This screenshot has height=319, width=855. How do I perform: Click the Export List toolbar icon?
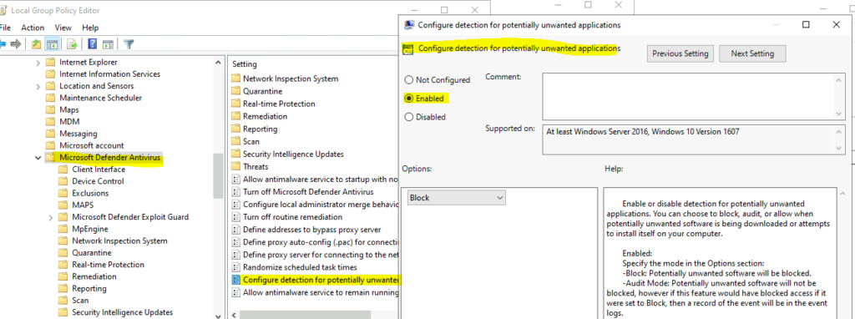click(72, 44)
